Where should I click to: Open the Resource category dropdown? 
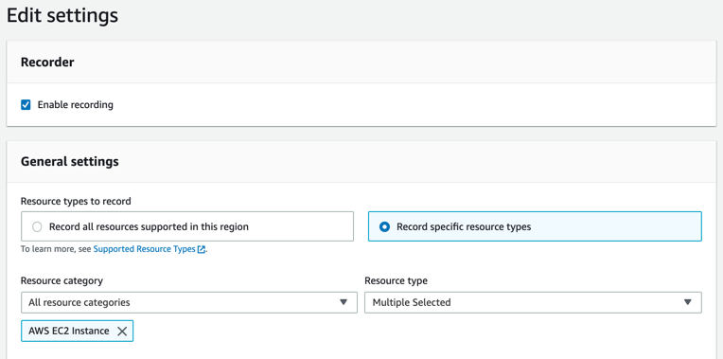[189, 302]
